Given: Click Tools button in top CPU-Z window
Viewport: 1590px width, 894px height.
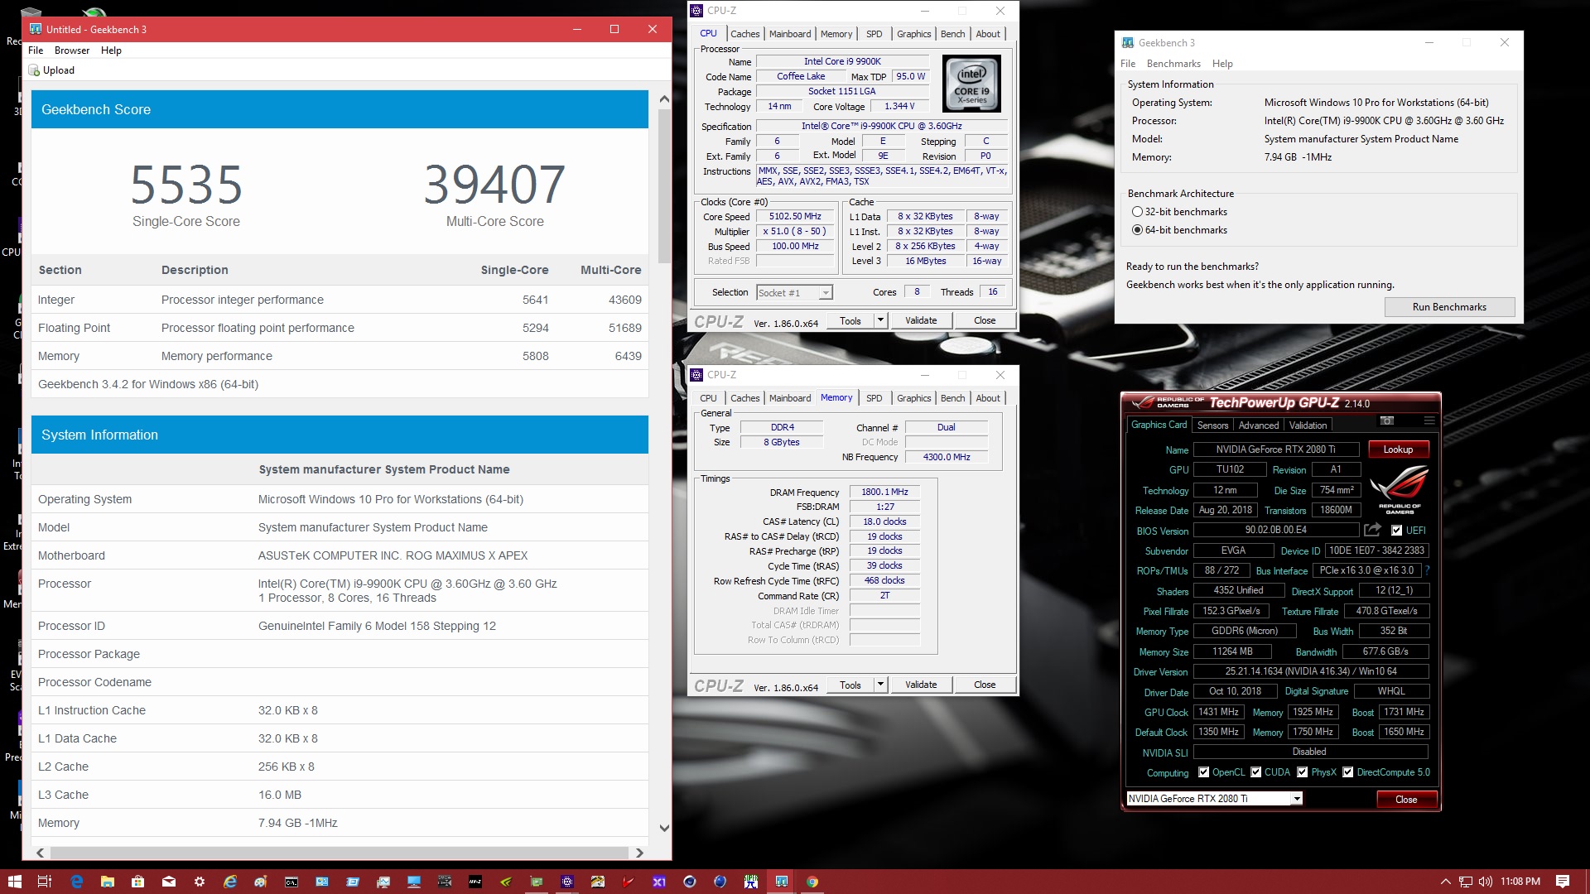Looking at the screenshot, I should point(850,320).
